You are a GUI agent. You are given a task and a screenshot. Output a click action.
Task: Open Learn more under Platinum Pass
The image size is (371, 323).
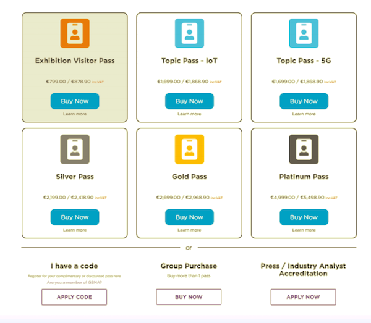(304, 230)
